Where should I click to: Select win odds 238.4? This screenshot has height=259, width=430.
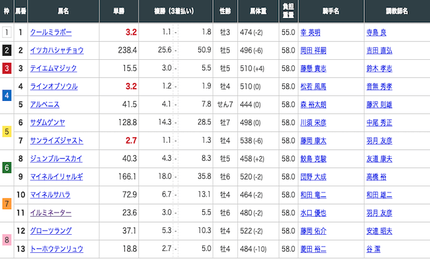coord(127,50)
